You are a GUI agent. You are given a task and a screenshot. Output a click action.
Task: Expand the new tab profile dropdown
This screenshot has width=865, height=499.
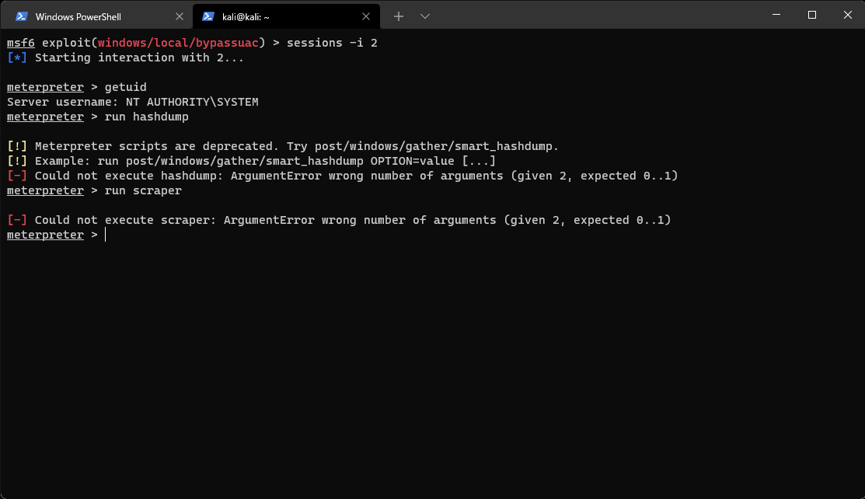(x=425, y=16)
